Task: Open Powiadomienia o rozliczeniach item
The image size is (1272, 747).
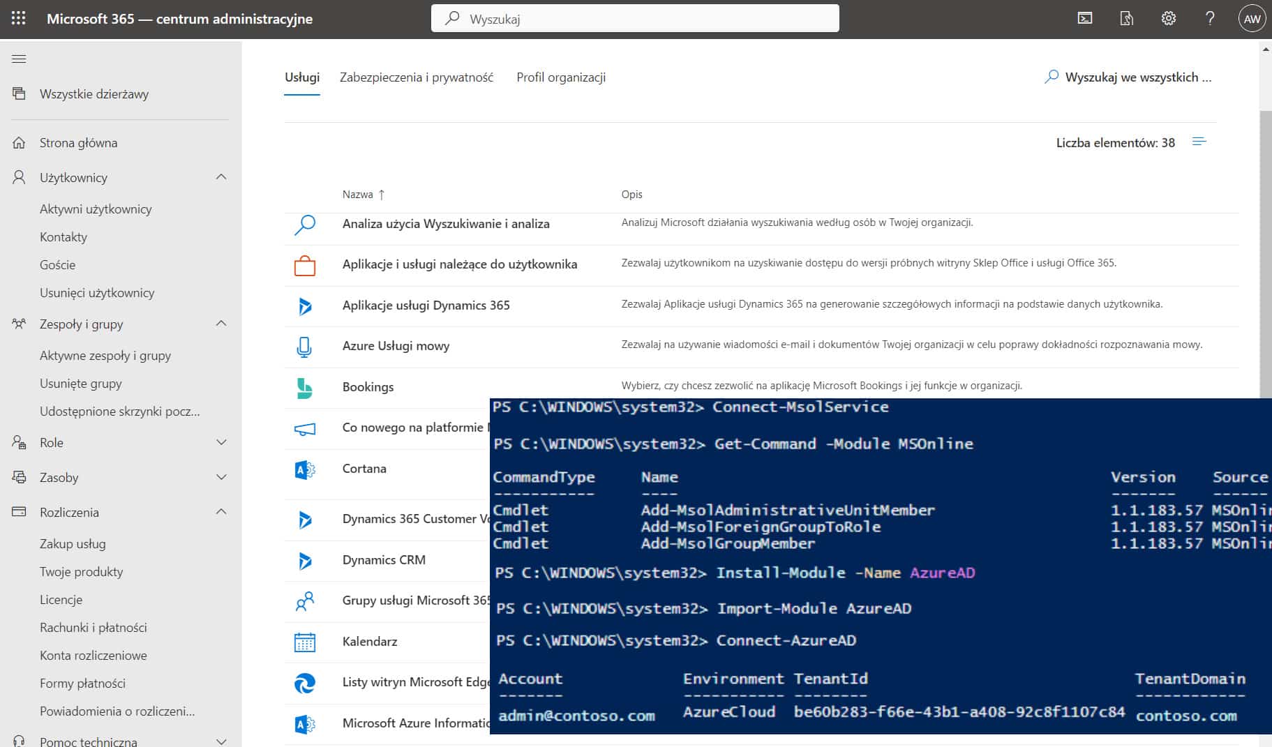Action: [x=117, y=711]
